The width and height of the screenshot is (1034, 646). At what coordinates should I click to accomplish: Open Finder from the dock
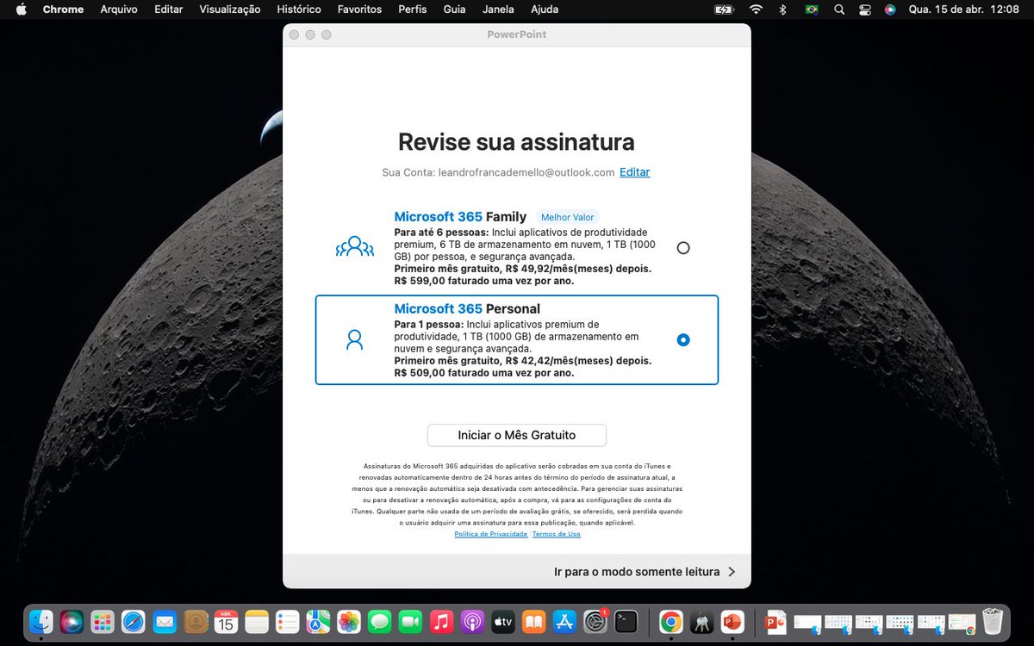(41, 621)
